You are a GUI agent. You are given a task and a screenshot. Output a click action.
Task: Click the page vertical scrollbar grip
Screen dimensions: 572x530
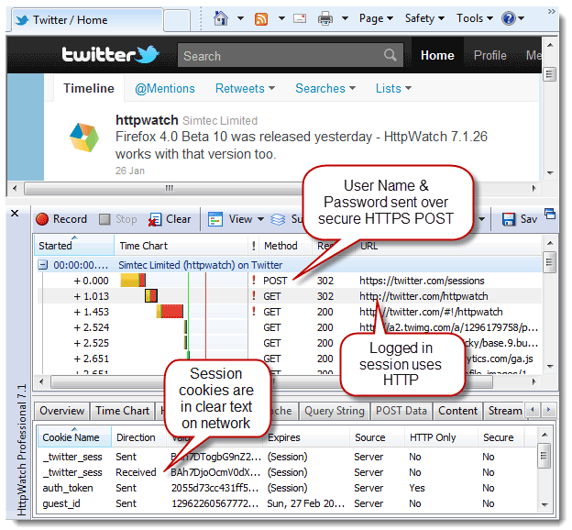550,74
